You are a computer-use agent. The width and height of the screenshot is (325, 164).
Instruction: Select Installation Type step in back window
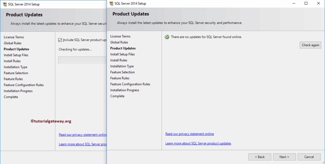[x=15, y=67]
